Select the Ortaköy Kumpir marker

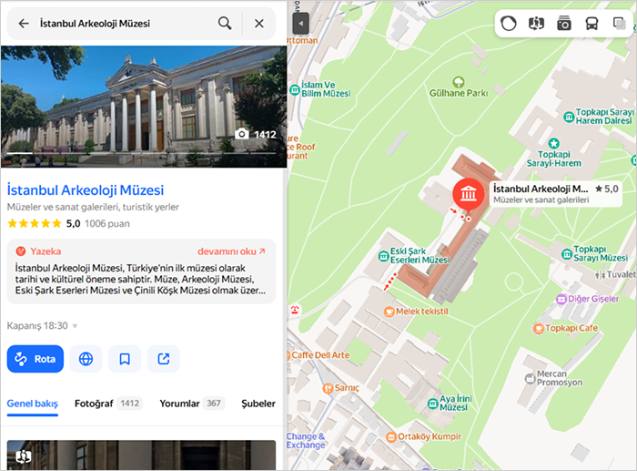(x=390, y=437)
